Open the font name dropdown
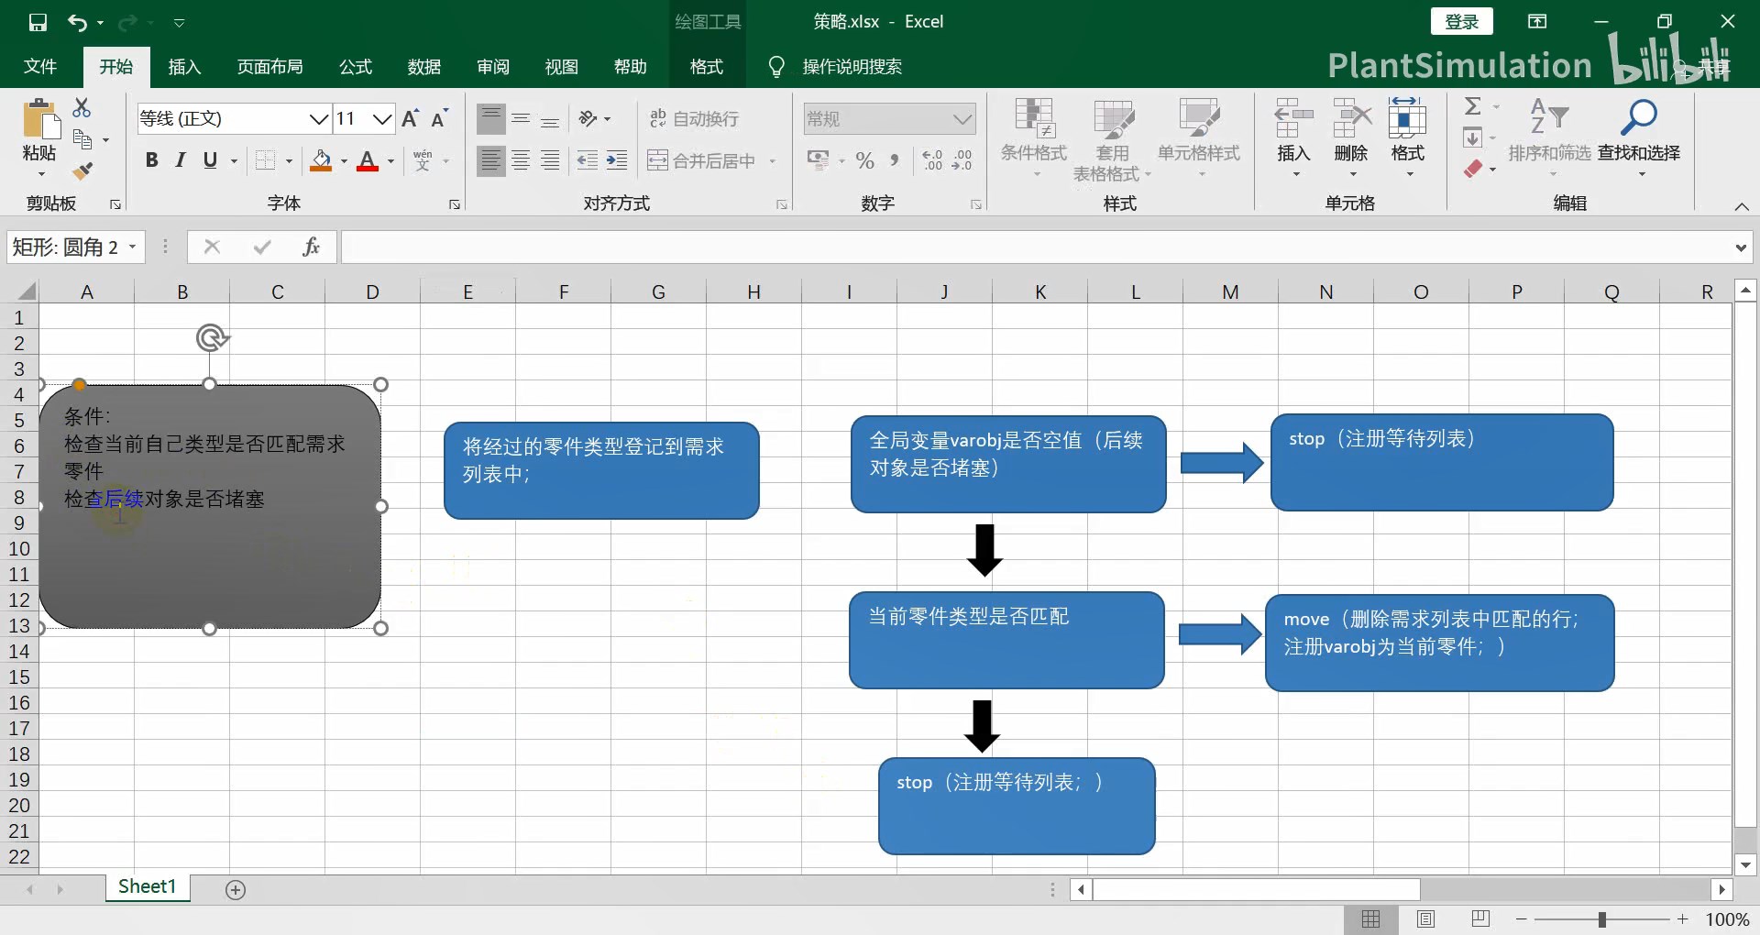The width and height of the screenshot is (1760, 935). pos(318,118)
